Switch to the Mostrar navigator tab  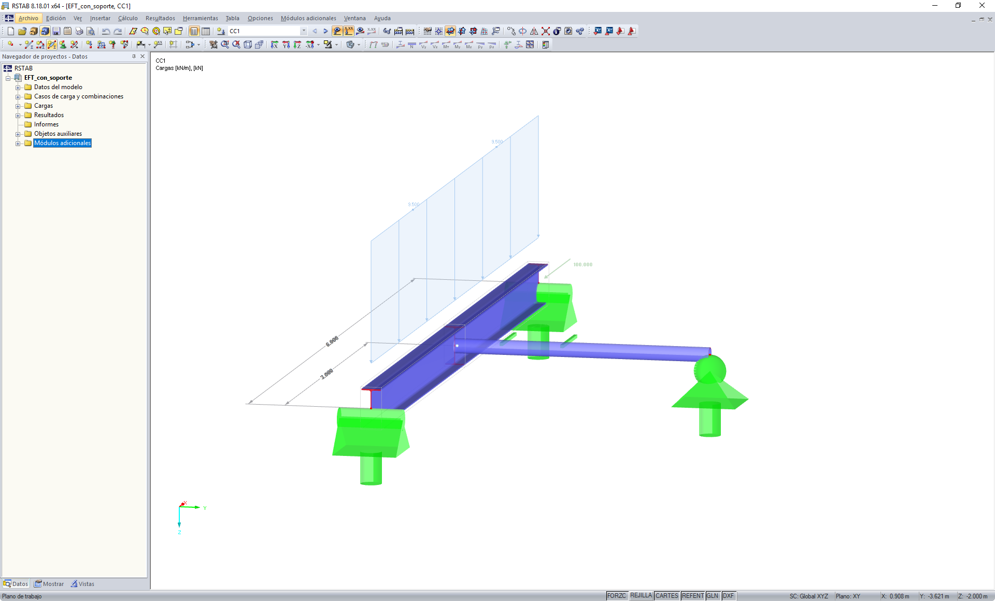49,584
